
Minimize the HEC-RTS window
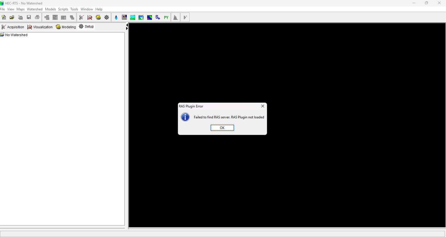point(414,3)
